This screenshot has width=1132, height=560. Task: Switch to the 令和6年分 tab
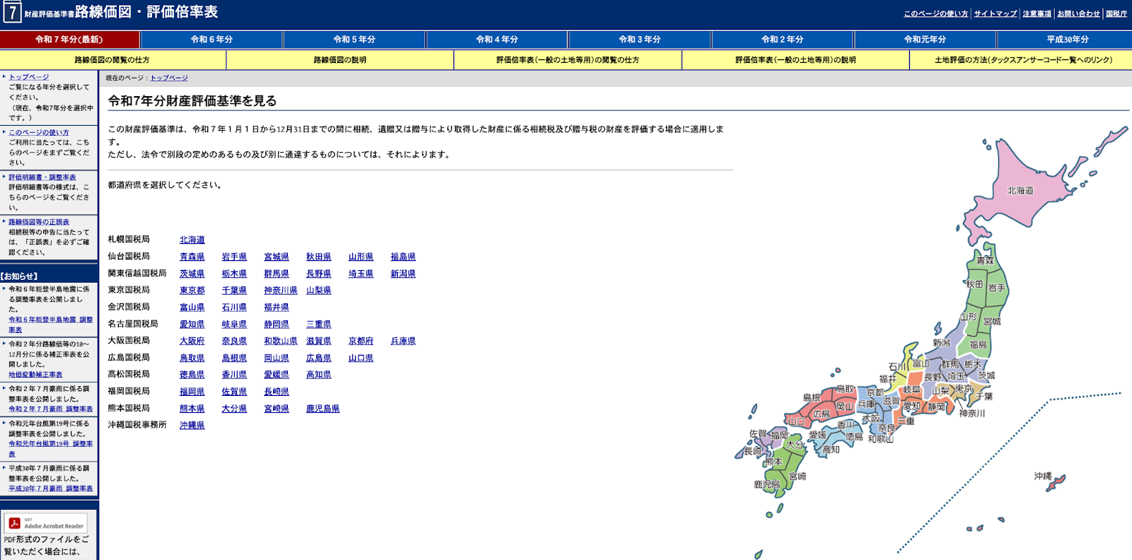pyautogui.click(x=212, y=40)
